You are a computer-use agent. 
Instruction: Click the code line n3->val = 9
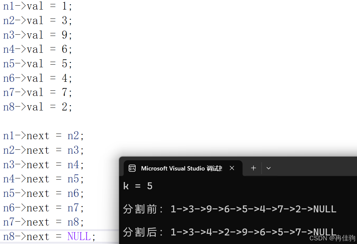38,35
